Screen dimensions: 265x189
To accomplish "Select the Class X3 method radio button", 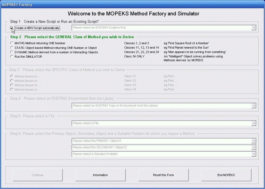I will [12, 85].
